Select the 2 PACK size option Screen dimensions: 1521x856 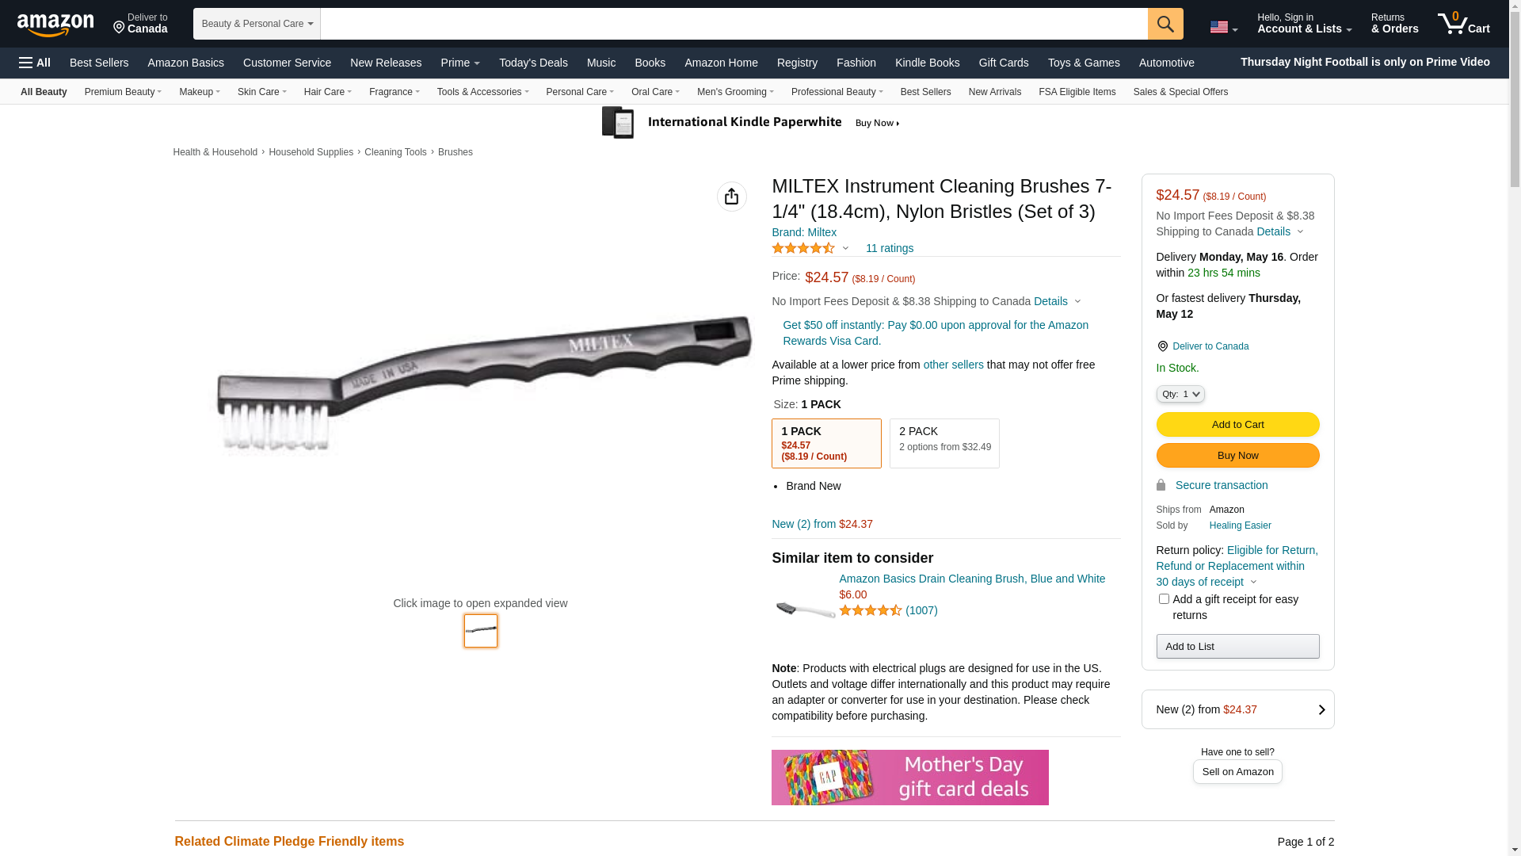pos(944,443)
